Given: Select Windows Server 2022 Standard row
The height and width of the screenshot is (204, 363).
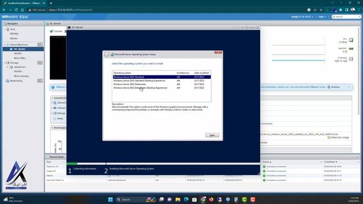Looking at the screenshot, I should pos(162,77).
